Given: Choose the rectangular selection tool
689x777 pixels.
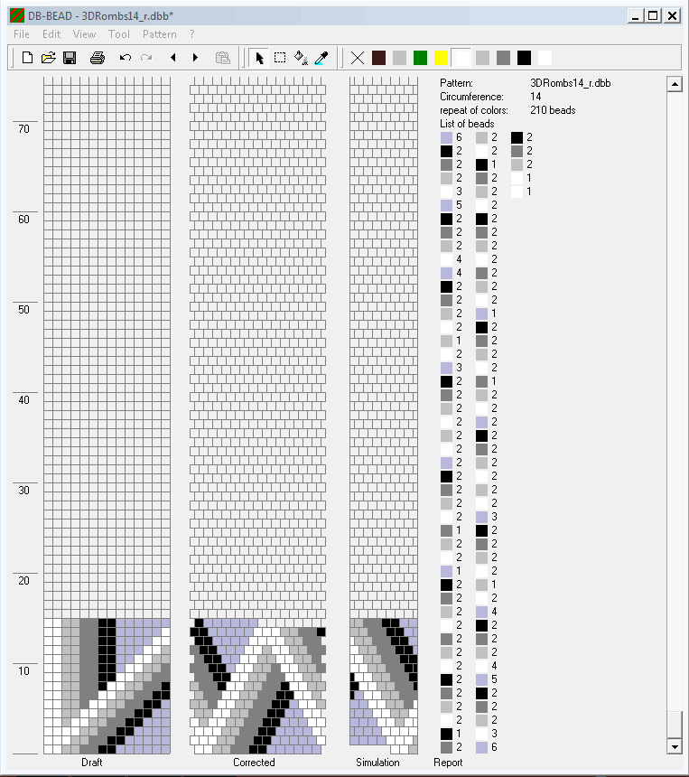Looking at the screenshot, I should pos(280,58).
